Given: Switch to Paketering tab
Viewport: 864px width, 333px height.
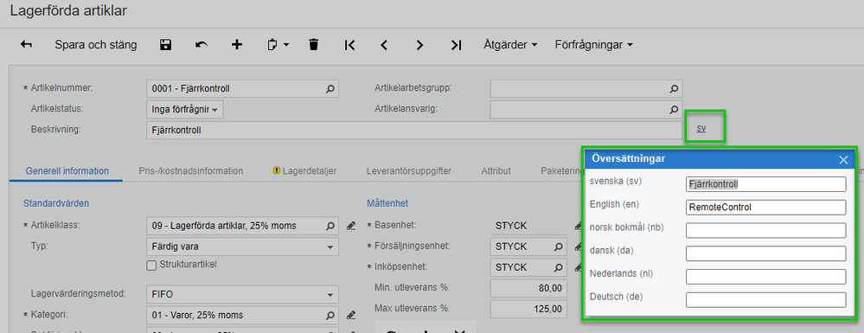Looking at the screenshot, I should pyautogui.click(x=560, y=171).
